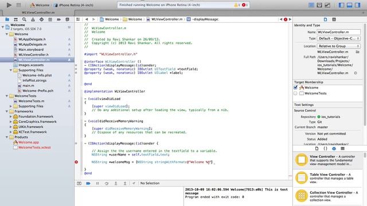Click the Stop button in the toolbar

(18, 5)
